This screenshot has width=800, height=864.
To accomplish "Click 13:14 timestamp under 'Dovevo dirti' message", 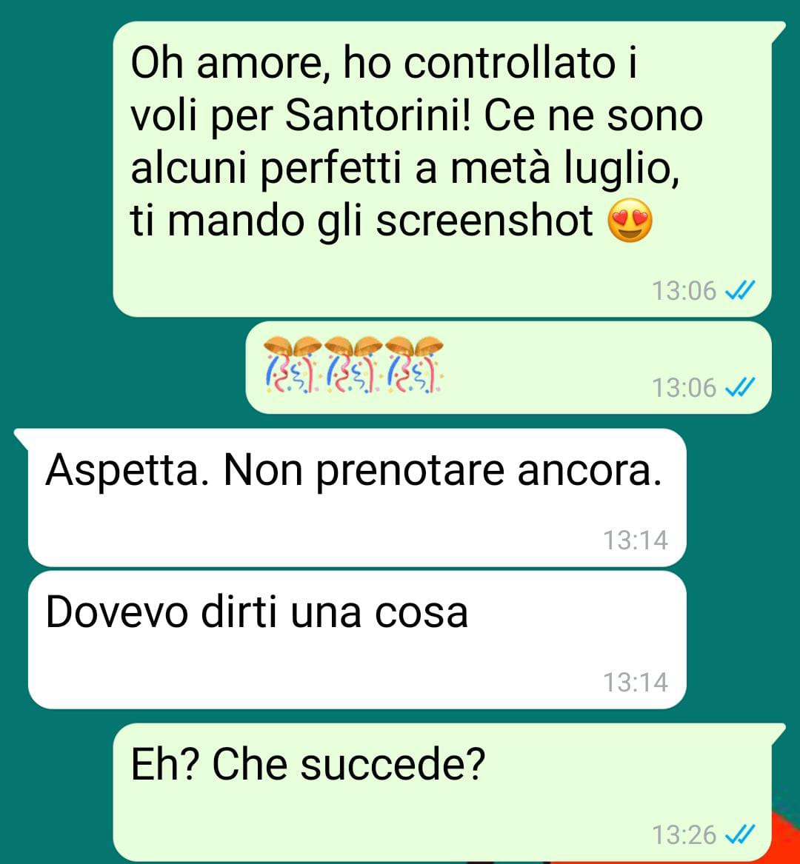I will click(x=635, y=682).
